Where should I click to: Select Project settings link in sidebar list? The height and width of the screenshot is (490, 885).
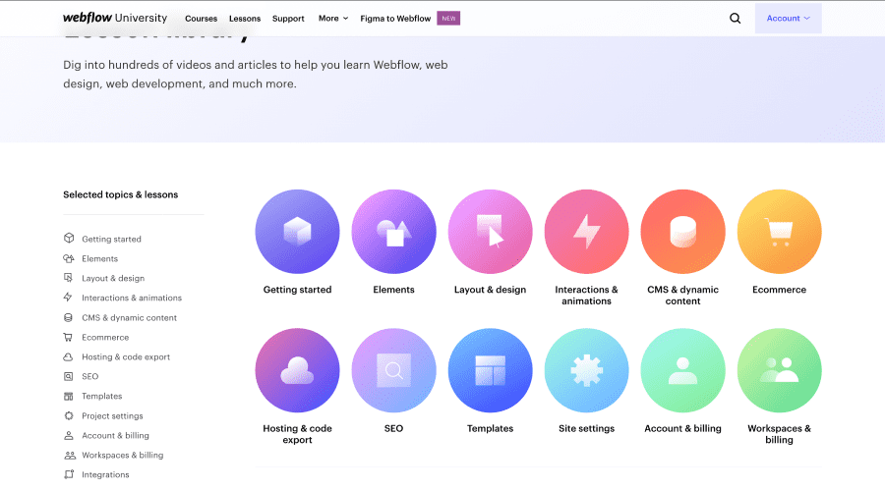tap(112, 416)
